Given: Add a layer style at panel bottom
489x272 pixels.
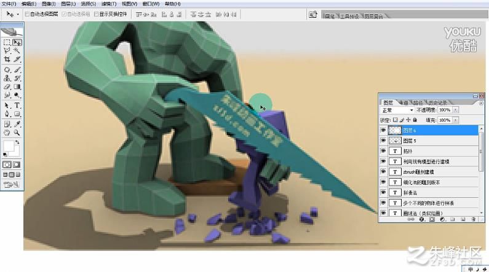Looking at the screenshot, I should (421, 219).
